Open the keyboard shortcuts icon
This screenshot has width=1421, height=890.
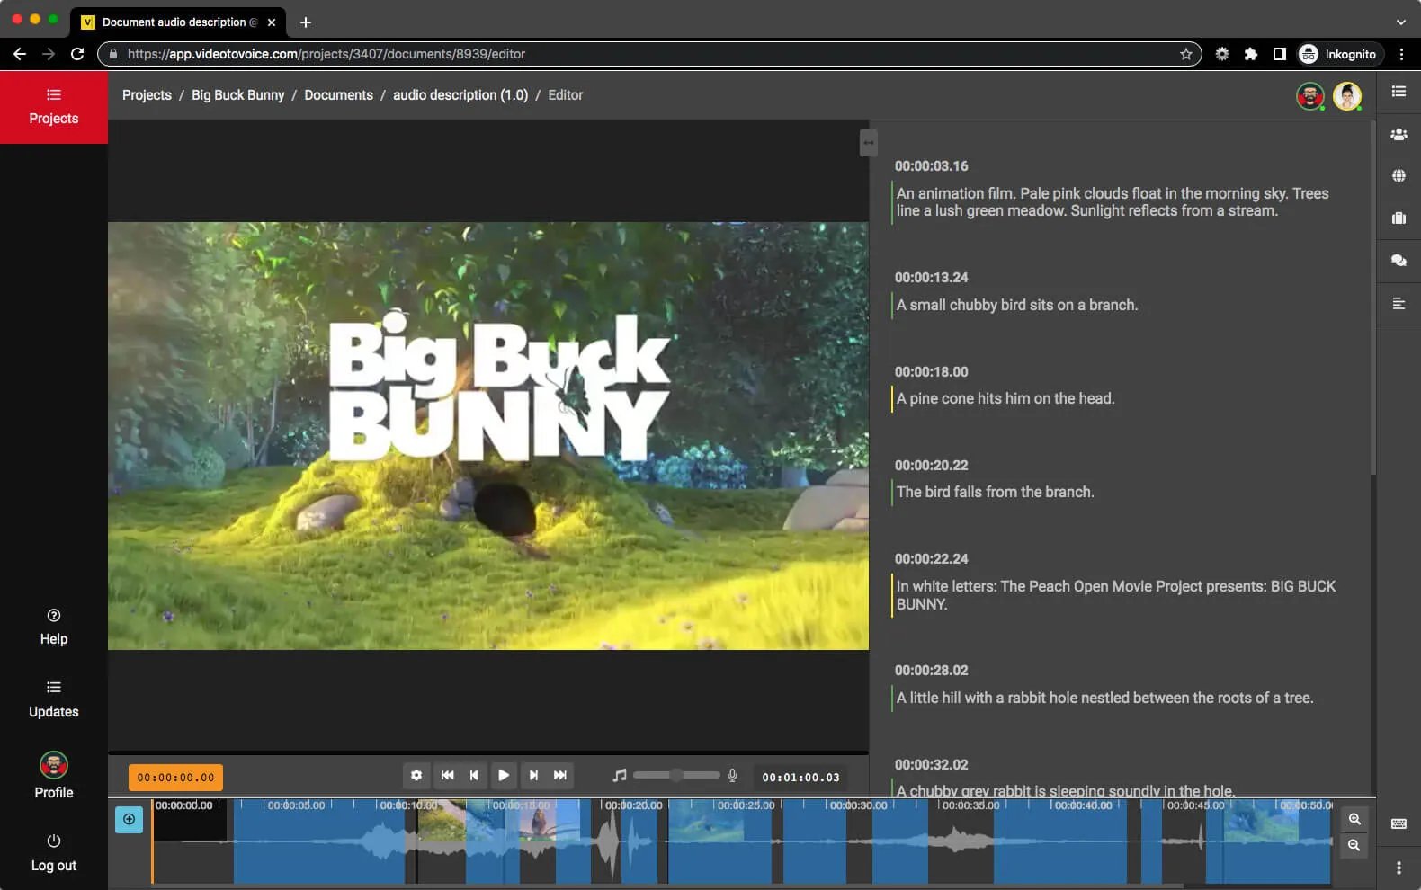point(1399,823)
